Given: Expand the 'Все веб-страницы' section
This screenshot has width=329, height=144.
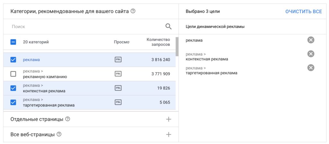Looking at the screenshot, I should click(168, 134).
